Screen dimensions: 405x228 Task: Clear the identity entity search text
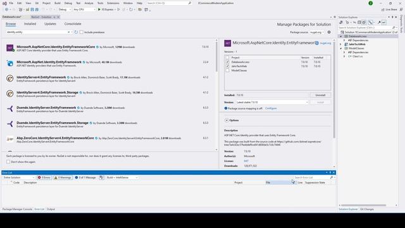click(69, 32)
